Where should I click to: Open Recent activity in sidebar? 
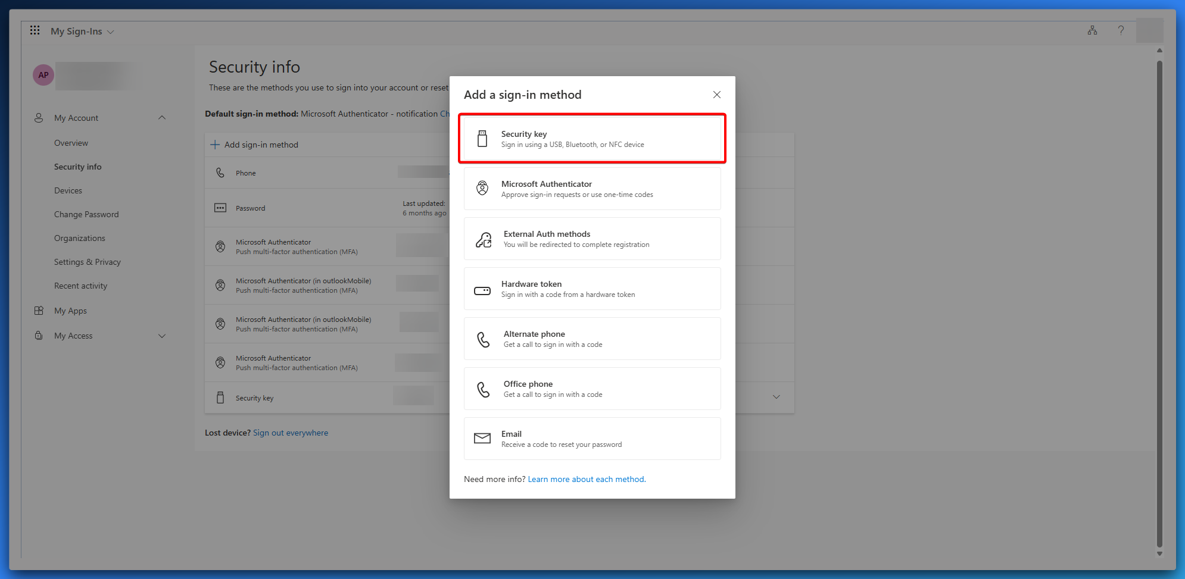pyautogui.click(x=80, y=286)
